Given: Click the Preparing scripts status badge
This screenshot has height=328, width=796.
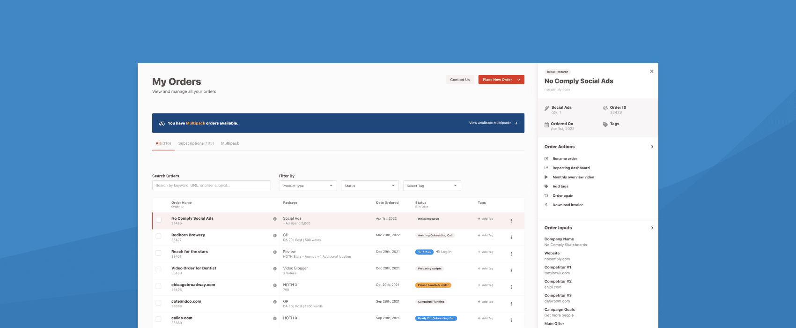Looking at the screenshot, I should pyautogui.click(x=429, y=268).
